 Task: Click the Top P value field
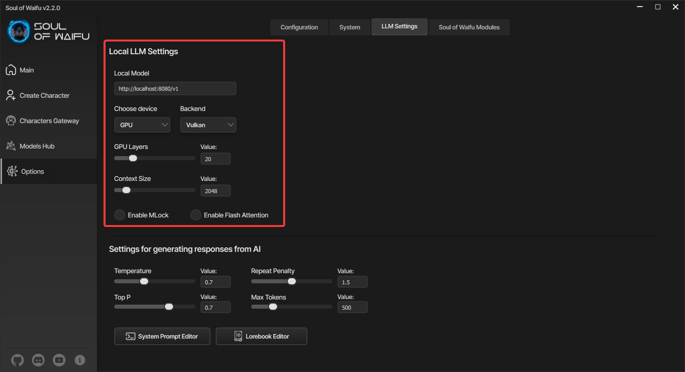[x=216, y=307]
